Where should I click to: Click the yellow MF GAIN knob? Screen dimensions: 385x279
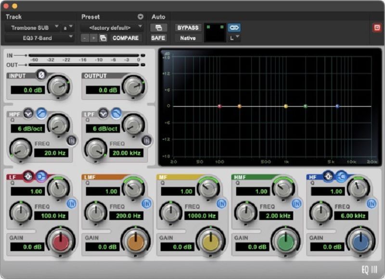210,242
